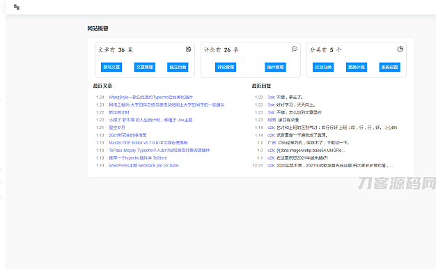Click author c2k on the 12.31 comment
This screenshot has width=436, height=269.
tap(272, 166)
